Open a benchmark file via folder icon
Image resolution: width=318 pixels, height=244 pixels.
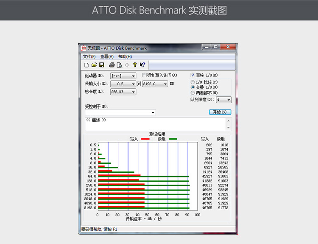[94, 65]
